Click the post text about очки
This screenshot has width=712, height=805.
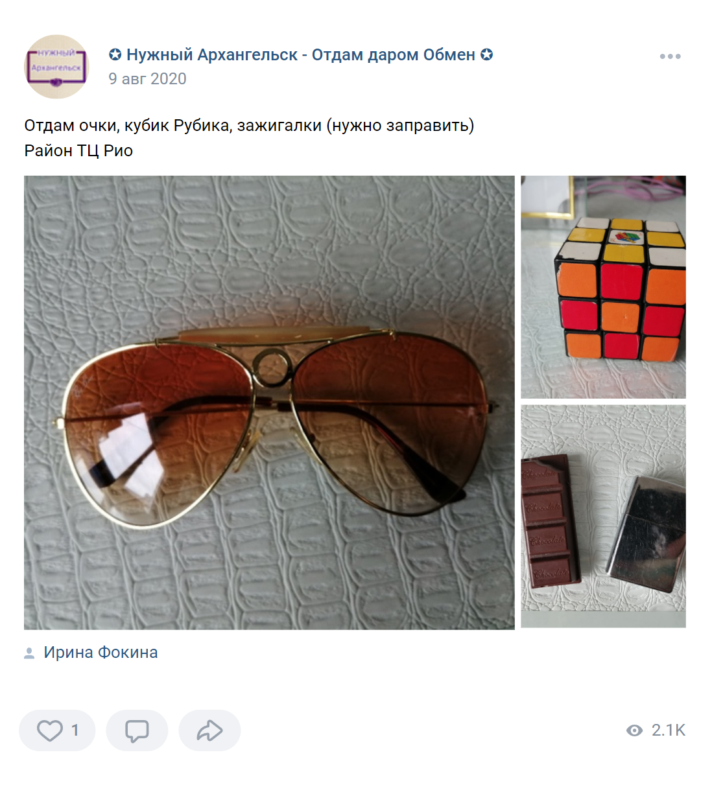(x=249, y=125)
